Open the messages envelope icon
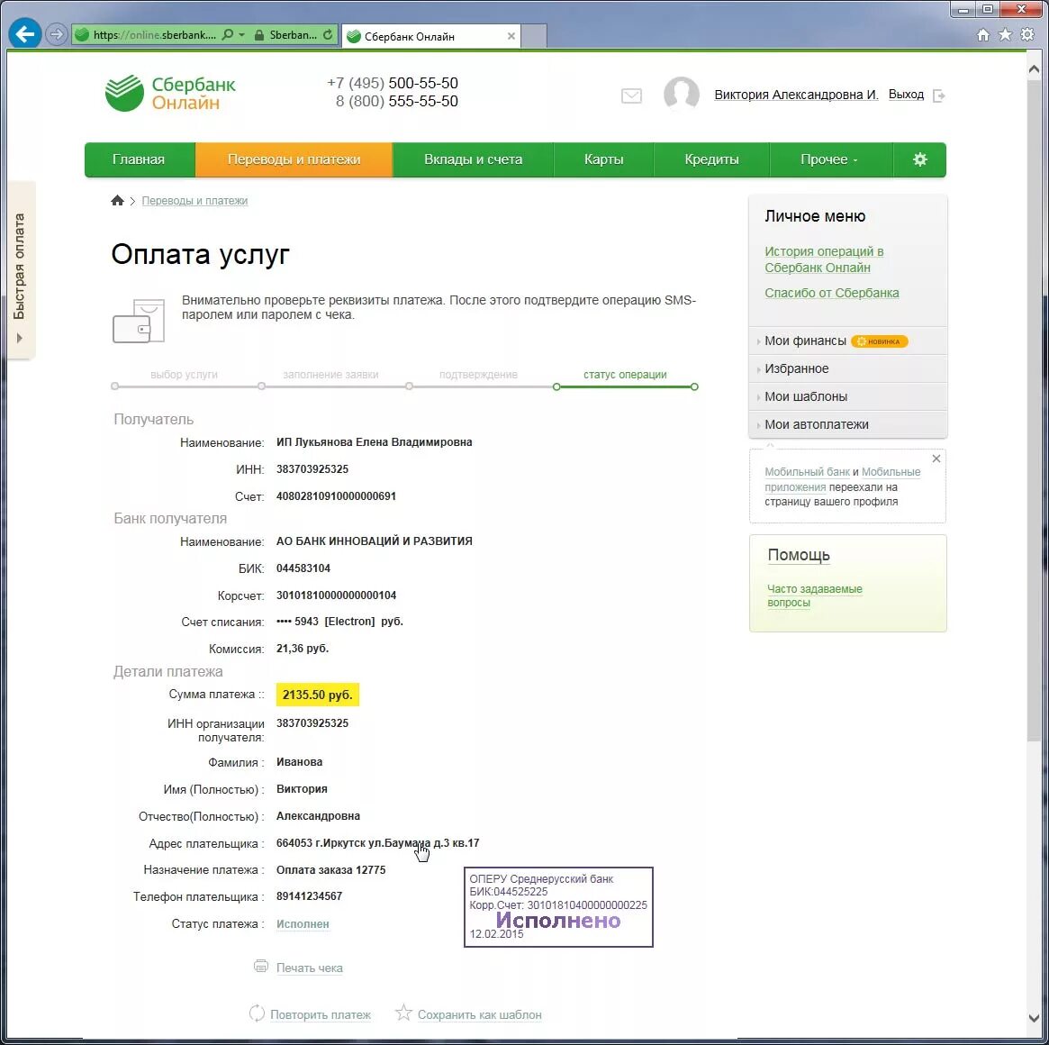This screenshot has width=1049, height=1045. coord(631,95)
